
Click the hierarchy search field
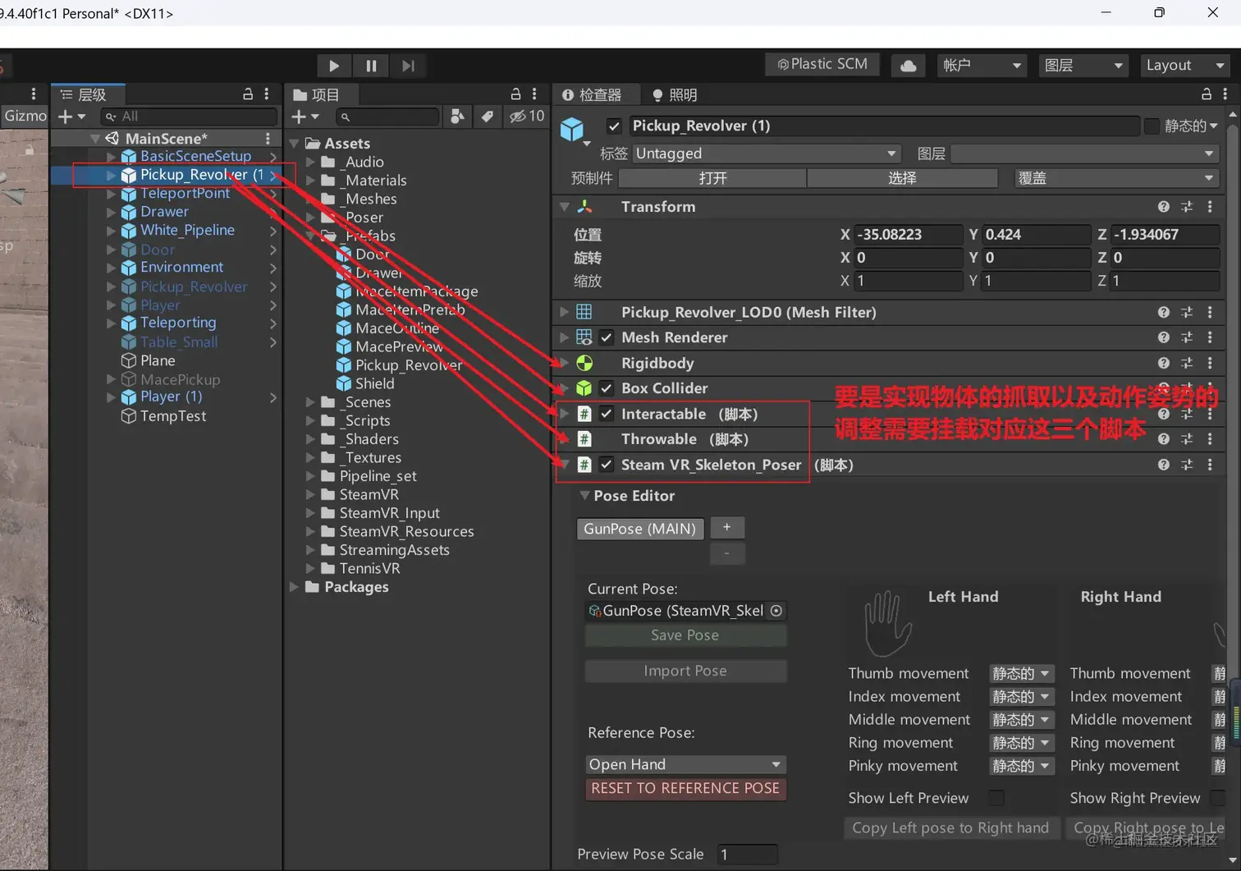(x=189, y=117)
